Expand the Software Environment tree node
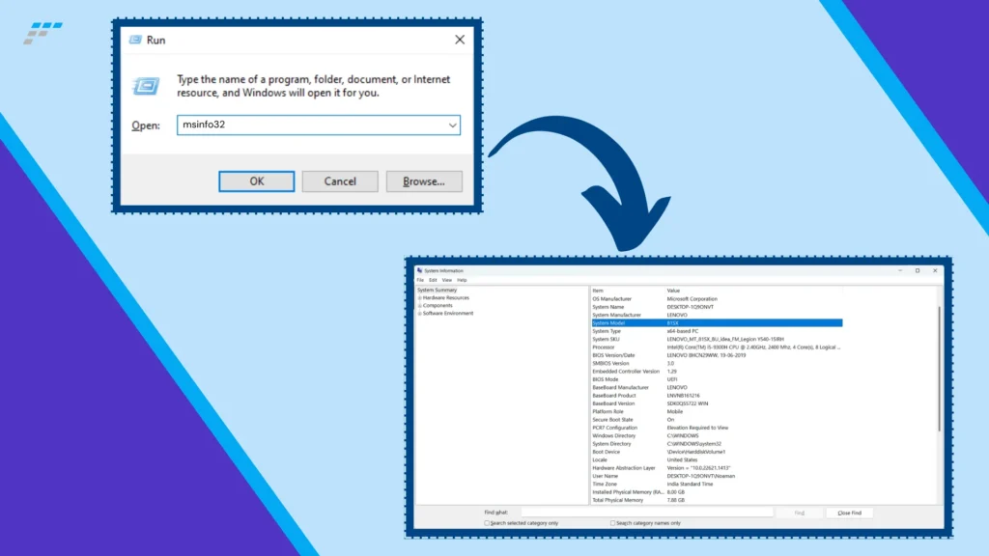The image size is (989, 556). [x=419, y=314]
